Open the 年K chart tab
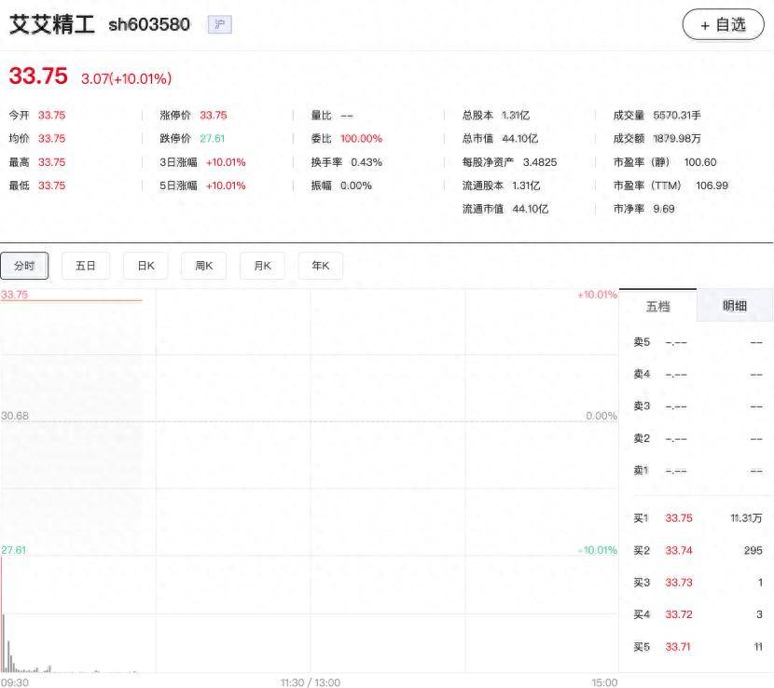This screenshot has width=774, height=688. (x=321, y=266)
